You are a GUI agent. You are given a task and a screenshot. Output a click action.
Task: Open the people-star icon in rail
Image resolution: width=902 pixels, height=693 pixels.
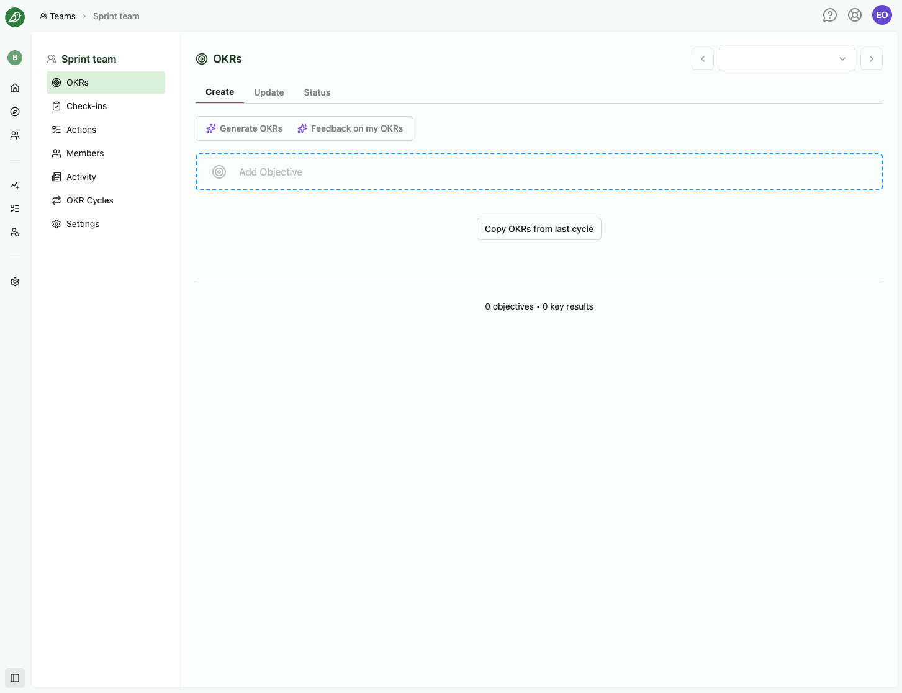pos(15,232)
